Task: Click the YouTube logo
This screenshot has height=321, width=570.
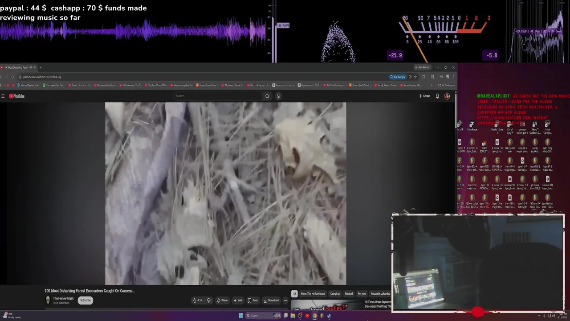Action: pos(17,96)
